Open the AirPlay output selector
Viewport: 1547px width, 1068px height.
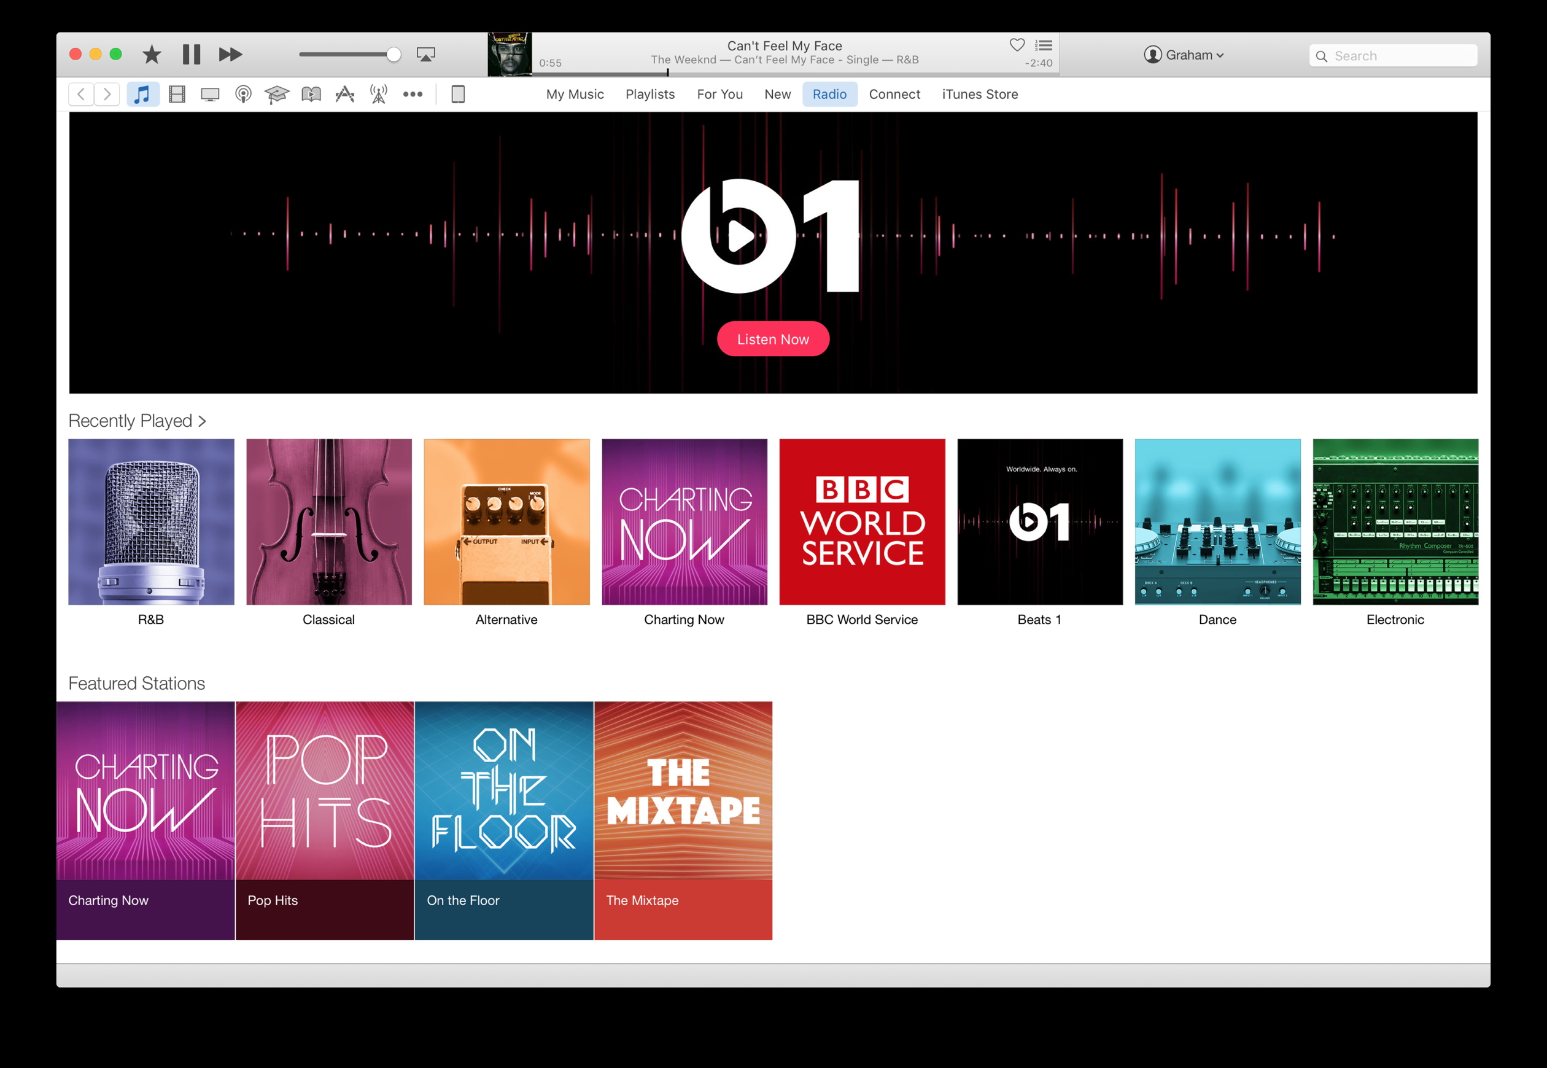coord(425,54)
